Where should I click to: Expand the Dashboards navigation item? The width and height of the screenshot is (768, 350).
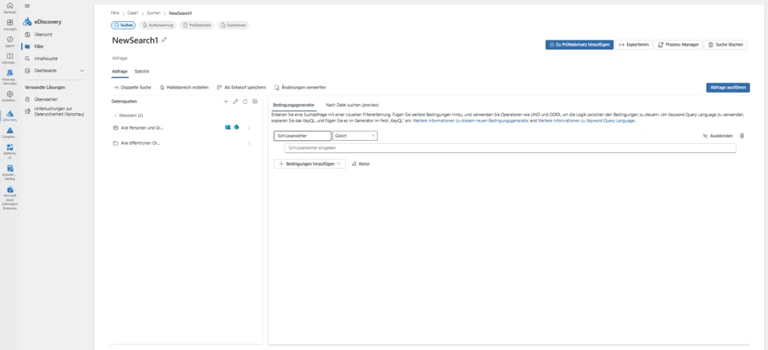[81, 70]
